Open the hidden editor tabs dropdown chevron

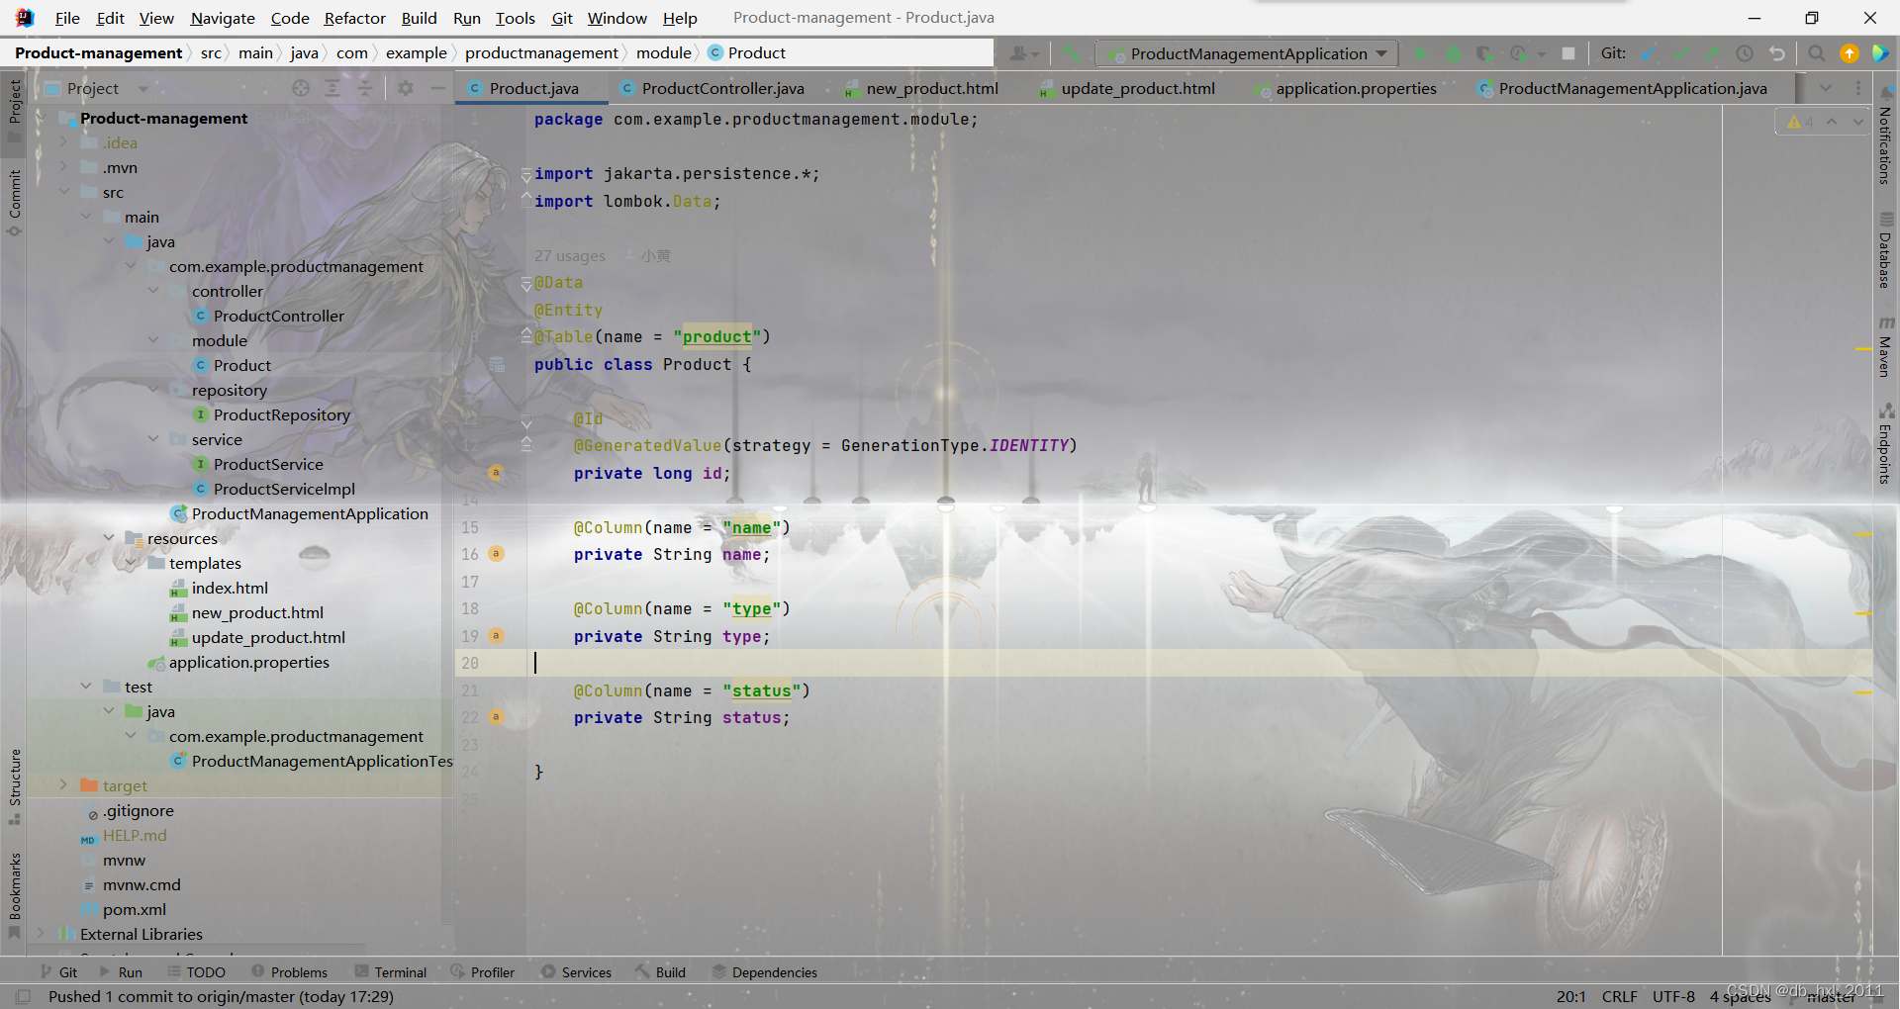[1825, 88]
